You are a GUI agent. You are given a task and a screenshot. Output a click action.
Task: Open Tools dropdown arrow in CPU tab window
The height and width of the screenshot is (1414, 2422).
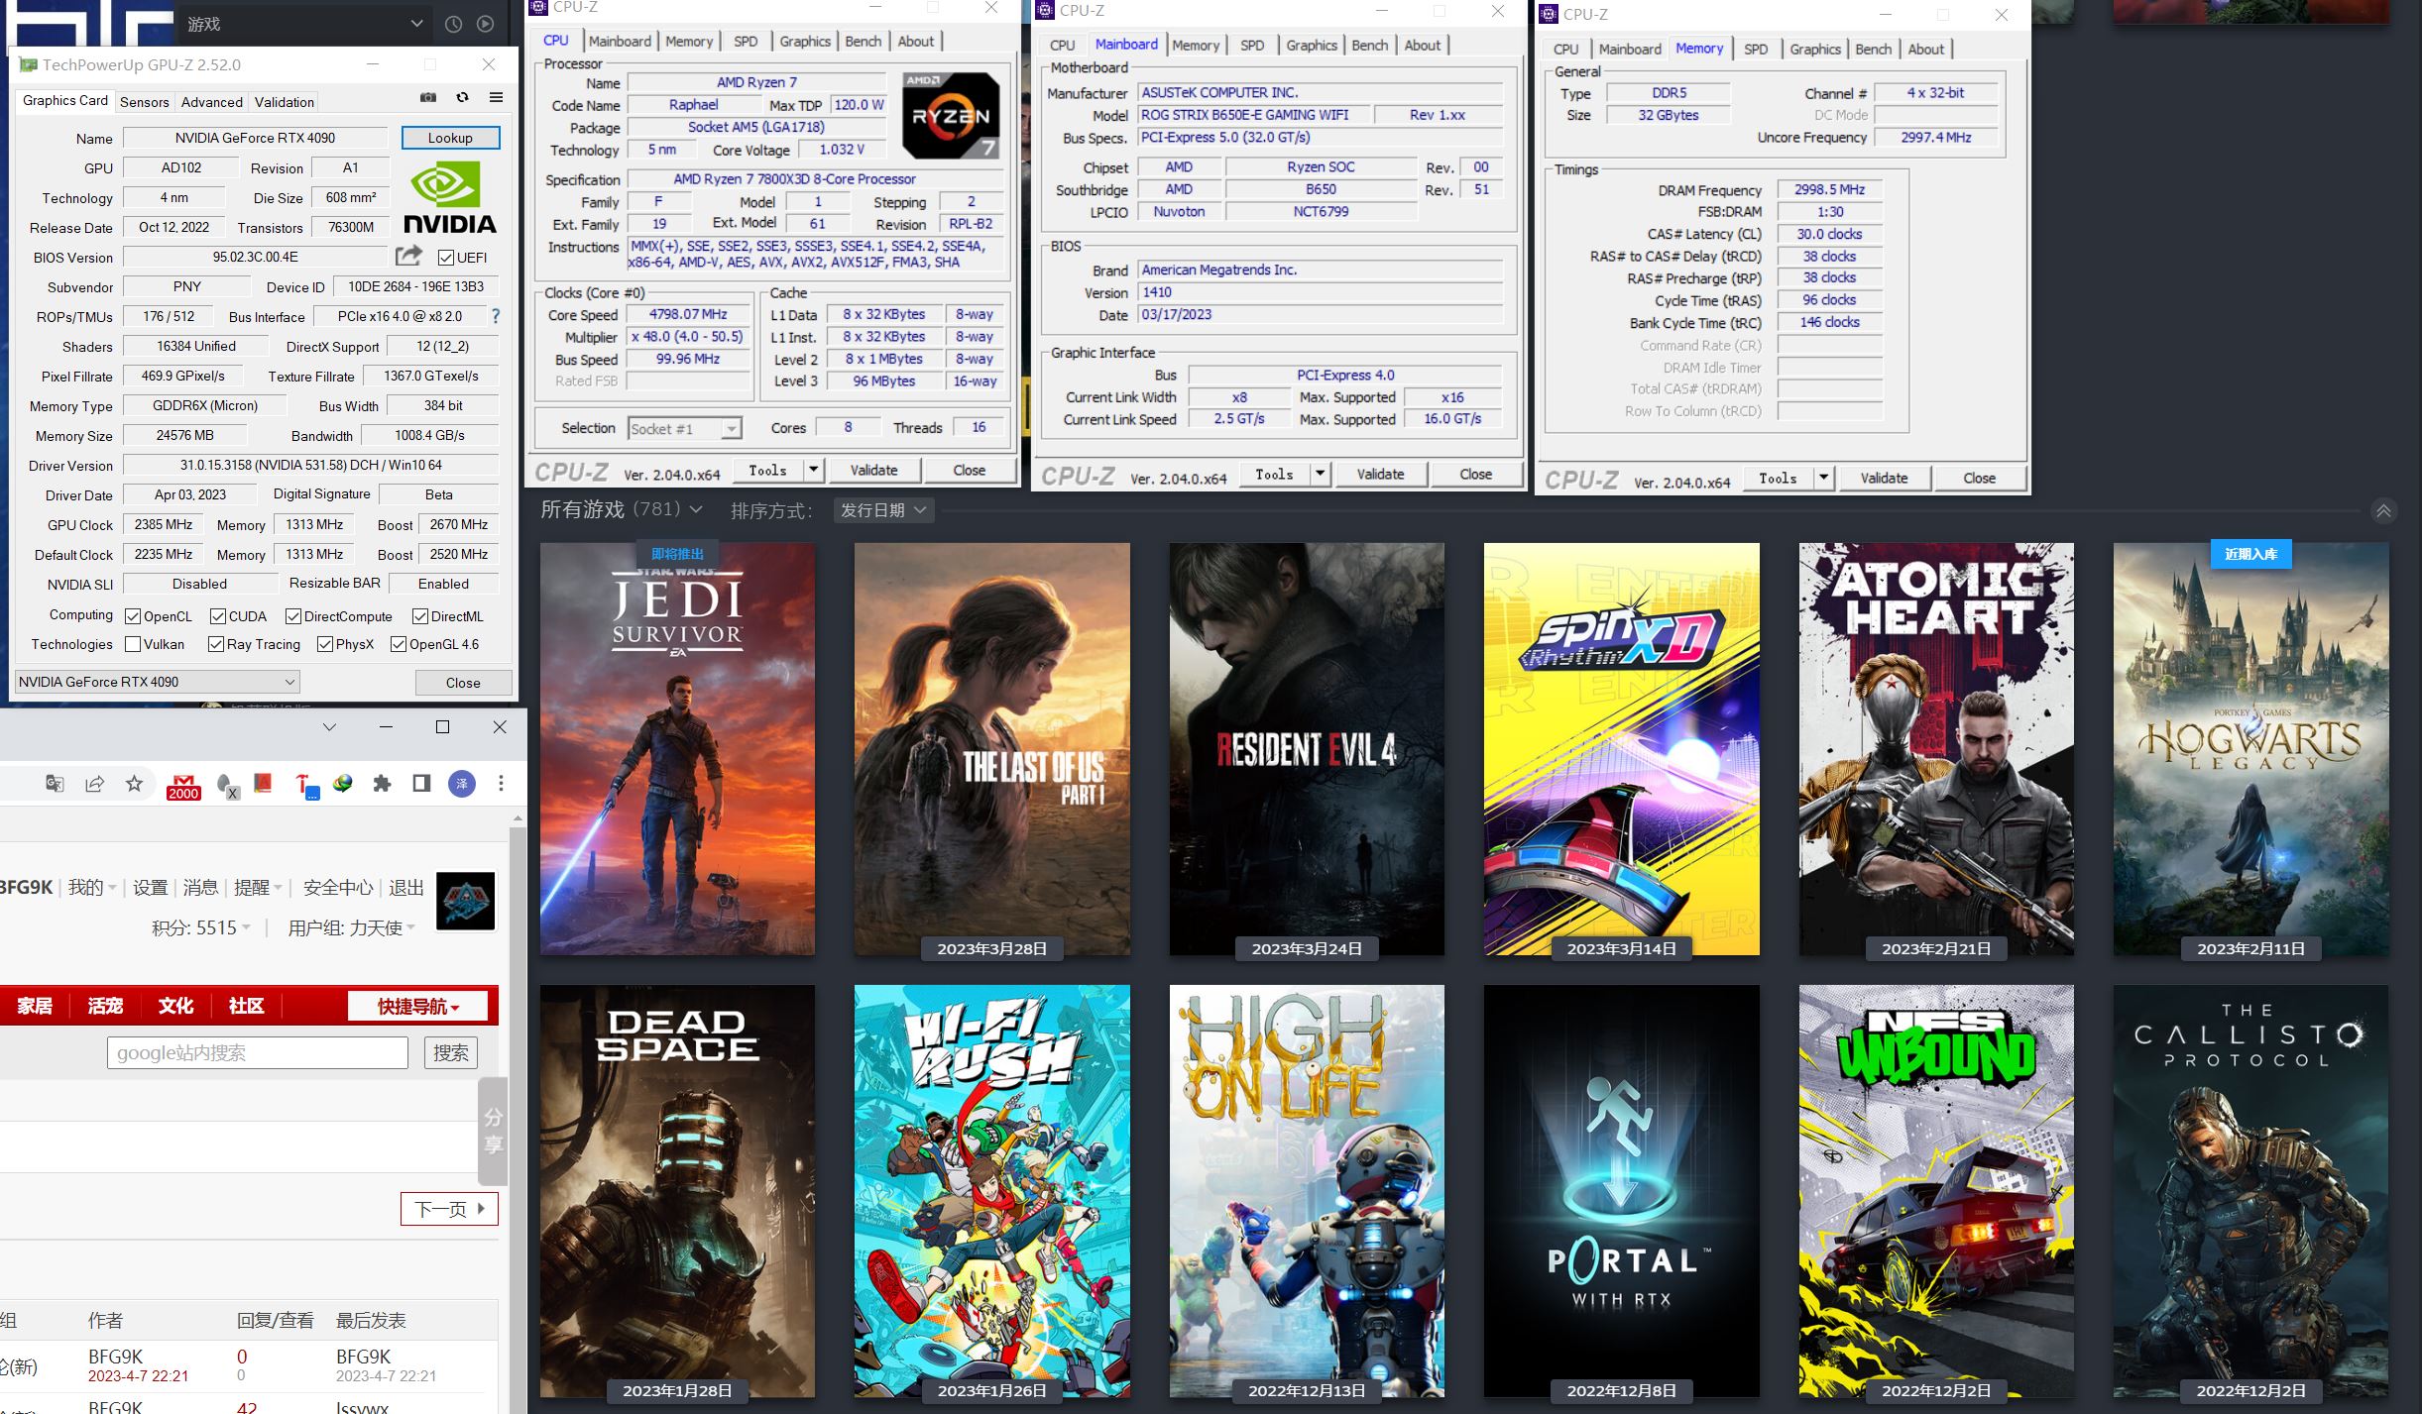[813, 470]
